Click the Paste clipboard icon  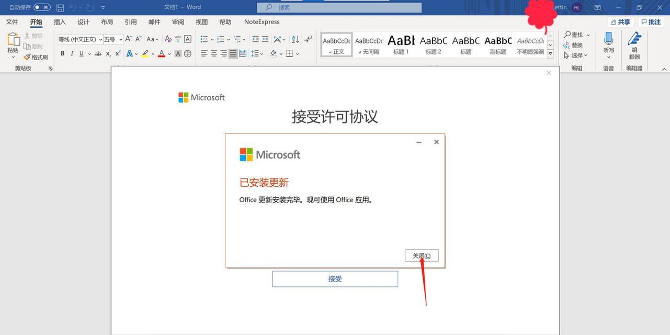(13, 39)
